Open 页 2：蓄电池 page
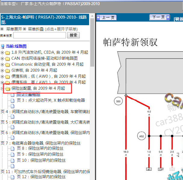Image resolution: width=183 pixels, height=180 pixels. [x=28, y=94]
